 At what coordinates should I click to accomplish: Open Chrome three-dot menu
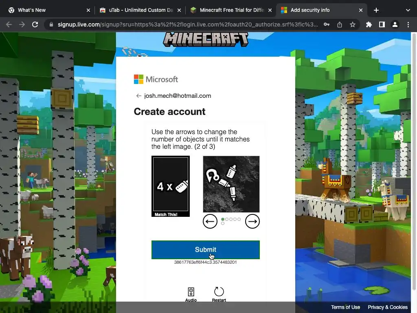pos(408,24)
